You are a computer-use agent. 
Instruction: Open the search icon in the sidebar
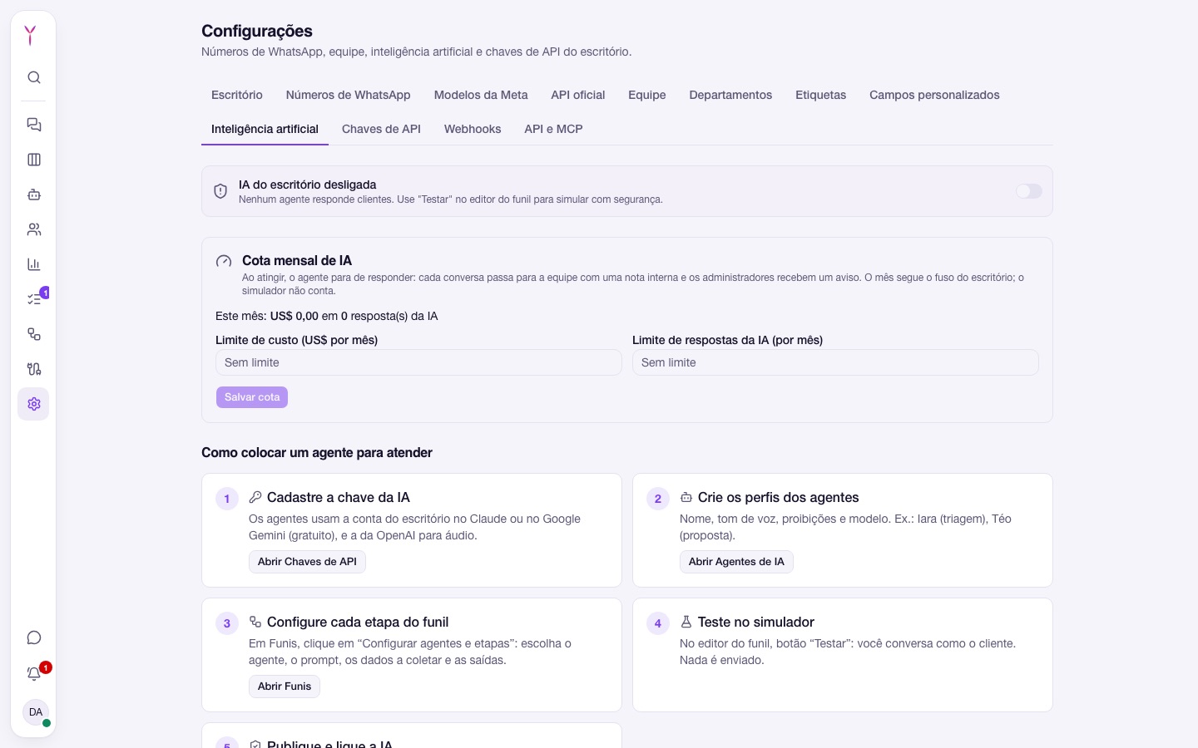[34, 77]
